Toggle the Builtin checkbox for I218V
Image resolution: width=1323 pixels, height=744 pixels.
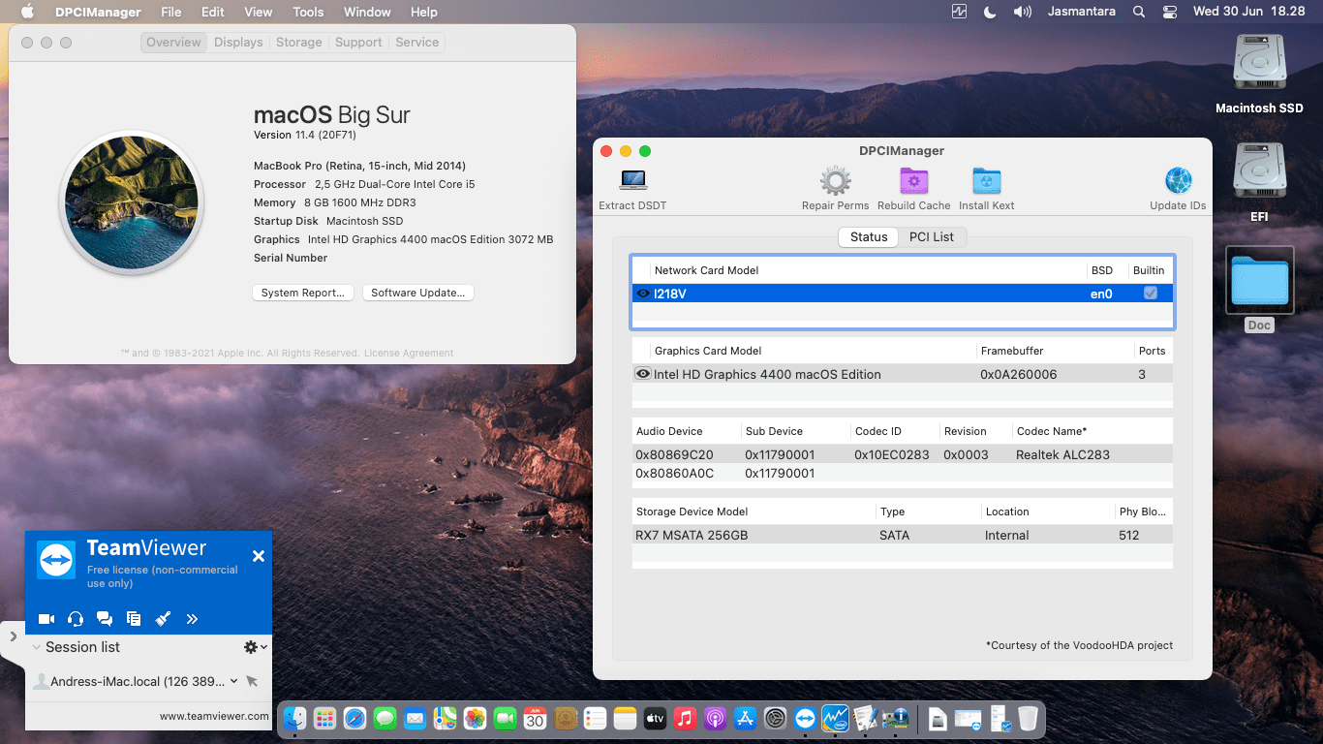coord(1151,293)
